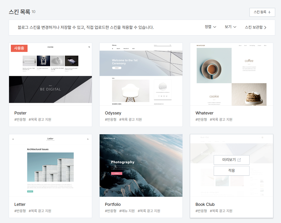Select the Portfolio skin thumbnail
The width and height of the screenshot is (281, 223).
141,165
